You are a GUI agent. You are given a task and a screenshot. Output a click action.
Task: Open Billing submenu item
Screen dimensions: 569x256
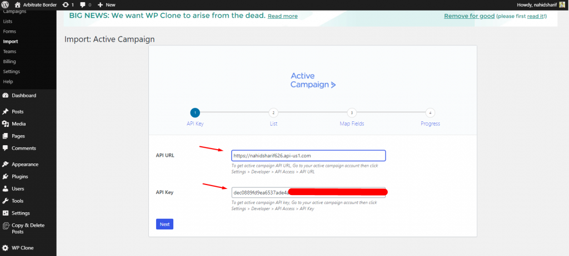[x=9, y=62]
